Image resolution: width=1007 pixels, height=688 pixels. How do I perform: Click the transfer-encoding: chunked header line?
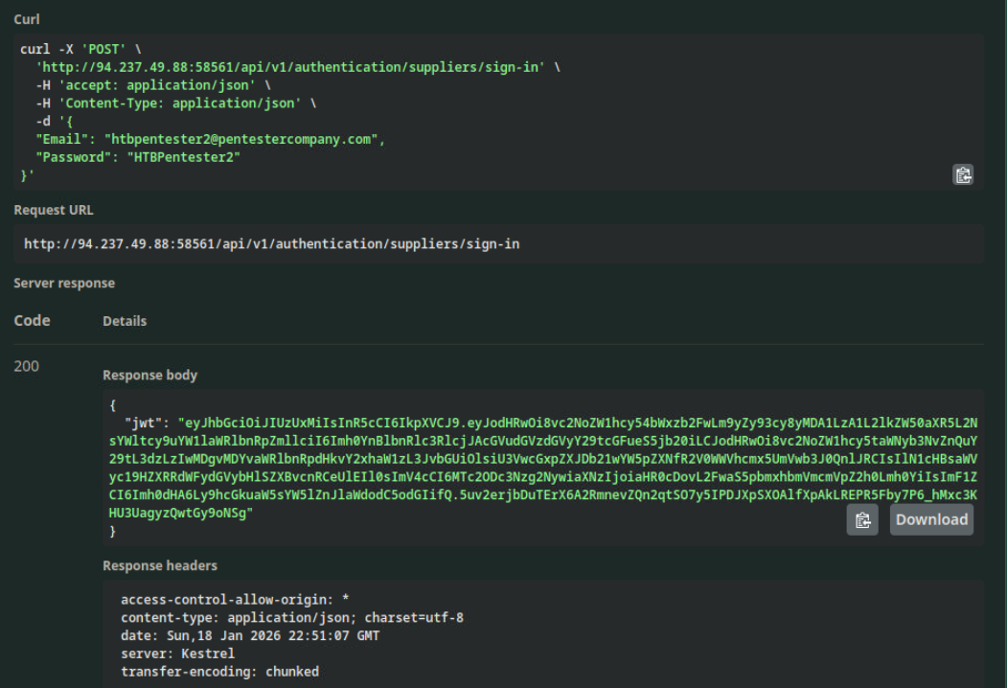[x=219, y=672]
